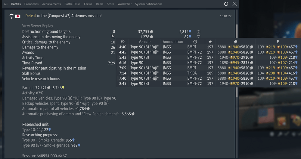
Task: Click the Ammunition column header
Action: pos(173,42)
